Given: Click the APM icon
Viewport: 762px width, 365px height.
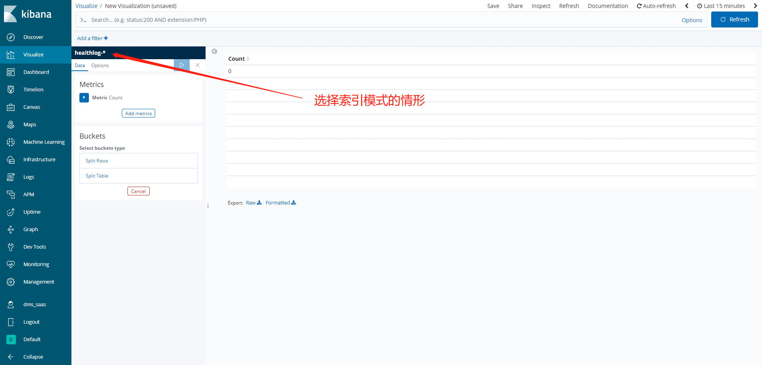Looking at the screenshot, I should (11, 195).
